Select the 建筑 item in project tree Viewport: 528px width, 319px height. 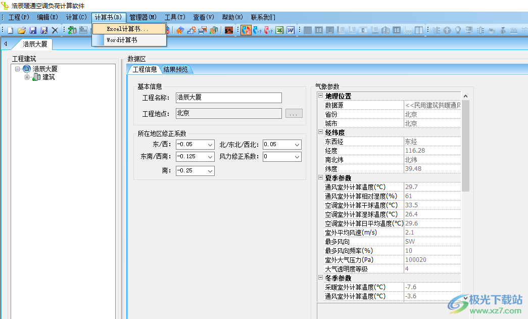point(49,77)
